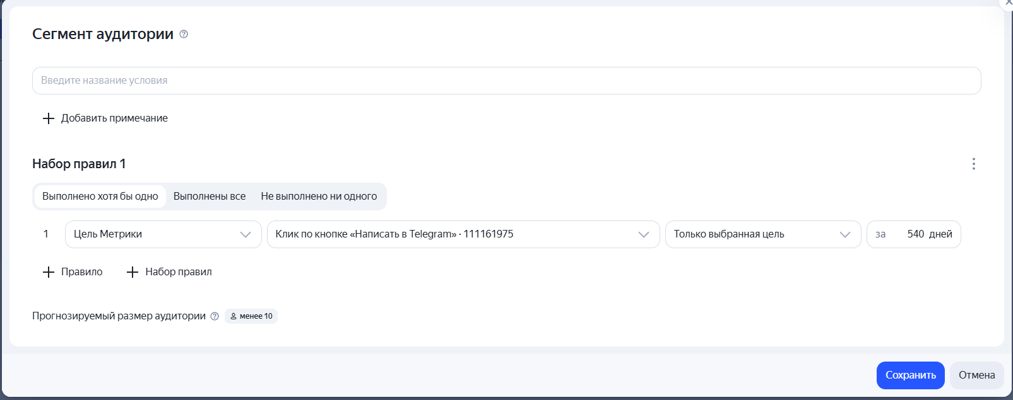This screenshot has width=1013, height=400.
Task: Open the three-dot menu for Набор правил 1
Action: pos(974,164)
